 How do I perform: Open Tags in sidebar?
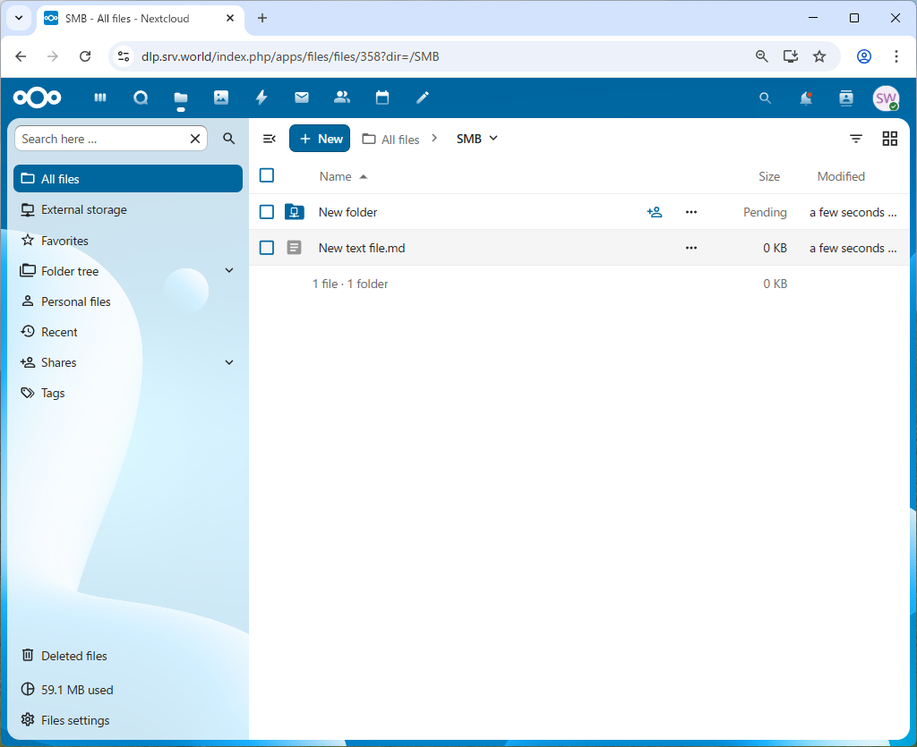(x=128, y=393)
